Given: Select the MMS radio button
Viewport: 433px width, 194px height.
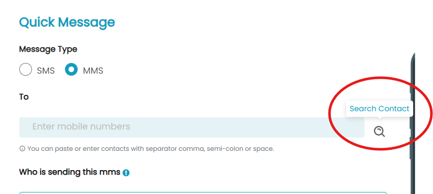Looking at the screenshot, I should pyautogui.click(x=71, y=70).
